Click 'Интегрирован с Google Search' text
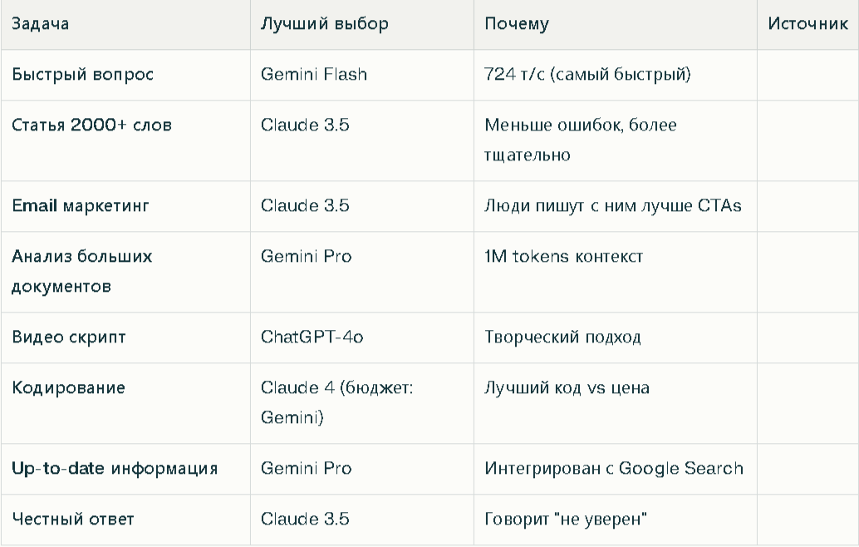Image resolution: width=859 pixels, height=547 pixels. click(614, 468)
